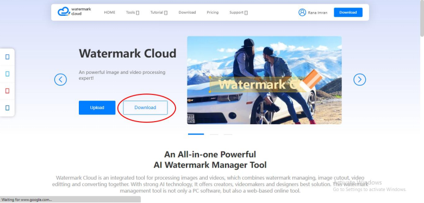This screenshot has width=424, height=203.
Task: Click the Watermark Cloud logo
Action: pyautogui.click(x=74, y=11)
